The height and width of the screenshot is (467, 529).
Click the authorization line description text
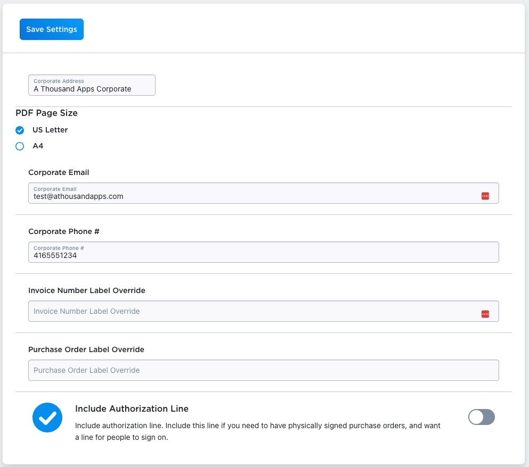click(x=258, y=431)
